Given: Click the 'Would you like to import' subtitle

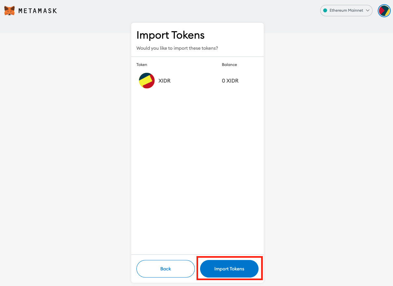Looking at the screenshot, I should [177, 48].
